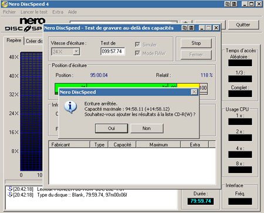Screen dimensions: 264x213
Task: Click Nero DiscSpeed 4 app icon in title bar
Action: [x=5, y=4]
